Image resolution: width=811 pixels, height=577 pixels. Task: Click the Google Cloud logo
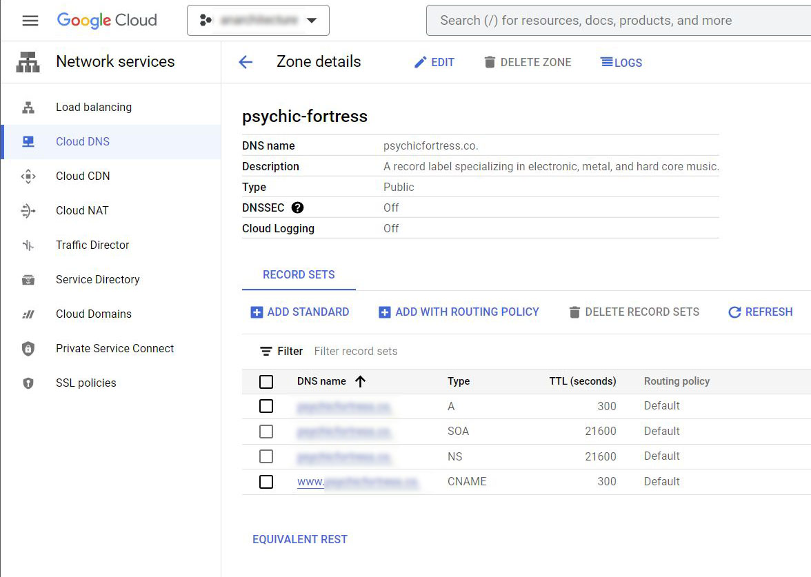click(x=107, y=20)
